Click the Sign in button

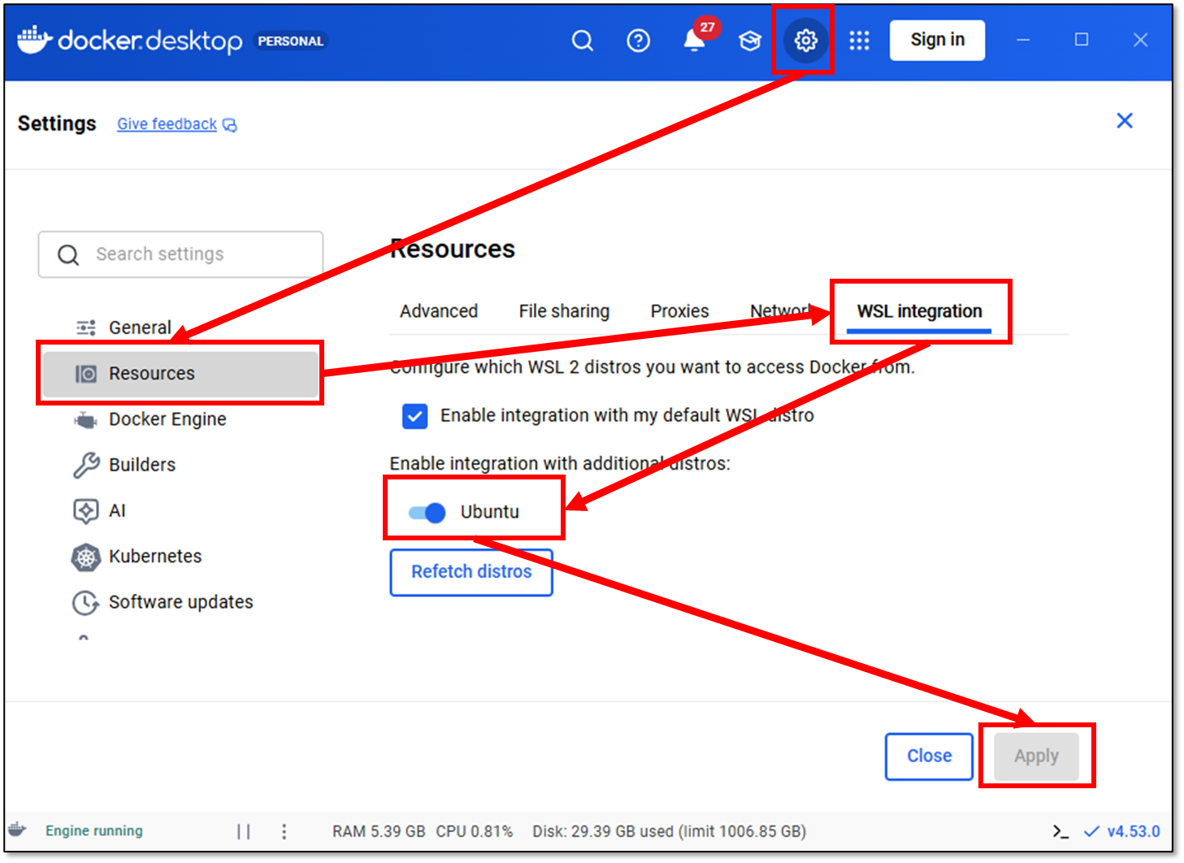937,40
